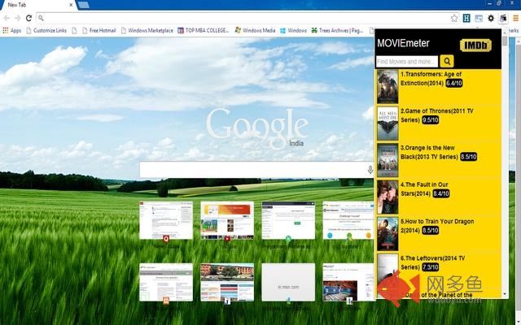Restore down the Chrome window
Screen dimensions: 521x325
click(499, 3)
